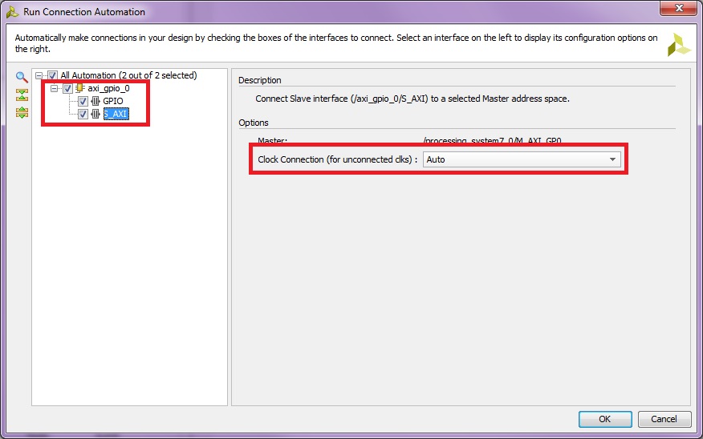Click the axi_gpio_0 IP block icon
This screenshot has height=439, width=703.
[x=80, y=88]
